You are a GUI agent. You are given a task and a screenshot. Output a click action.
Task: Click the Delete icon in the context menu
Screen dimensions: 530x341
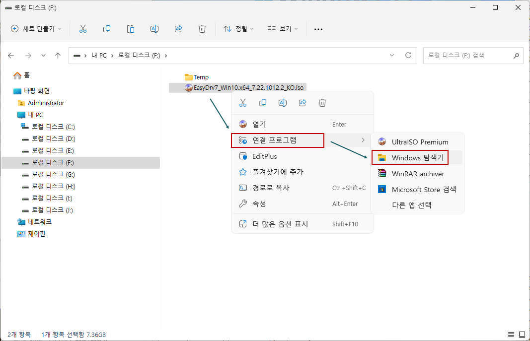[x=322, y=103]
